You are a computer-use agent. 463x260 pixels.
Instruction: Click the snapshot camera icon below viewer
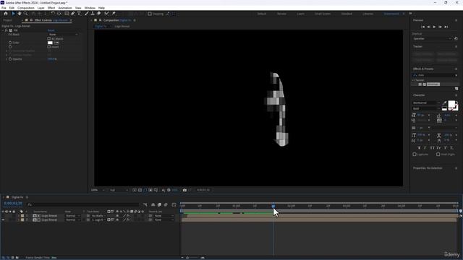pos(184,190)
